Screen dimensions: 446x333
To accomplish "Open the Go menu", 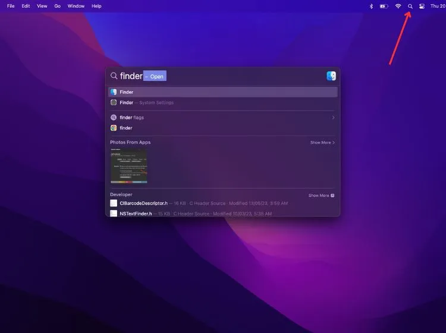I will click(x=58, y=6).
